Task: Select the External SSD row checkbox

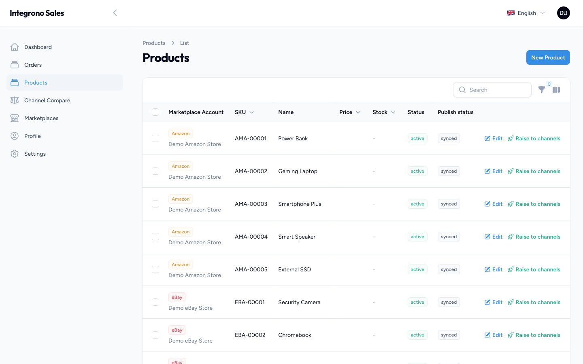Action: pyautogui.click(x=155, y=269)
